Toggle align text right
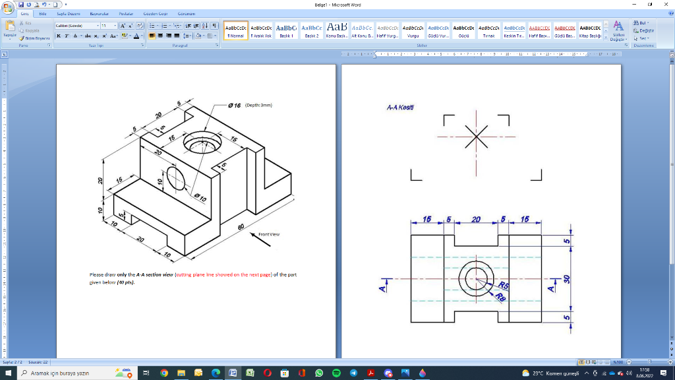 168,36
